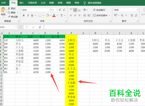Open the 常规 number format dropdown

pos(137,10)
